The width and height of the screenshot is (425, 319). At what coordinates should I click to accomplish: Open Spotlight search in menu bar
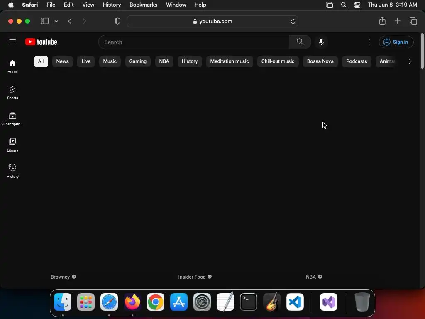point(343,5)
